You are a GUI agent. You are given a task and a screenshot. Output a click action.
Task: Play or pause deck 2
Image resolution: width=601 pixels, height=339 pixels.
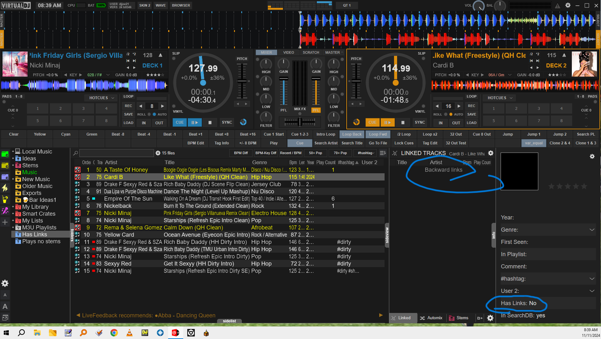point(388,122)
